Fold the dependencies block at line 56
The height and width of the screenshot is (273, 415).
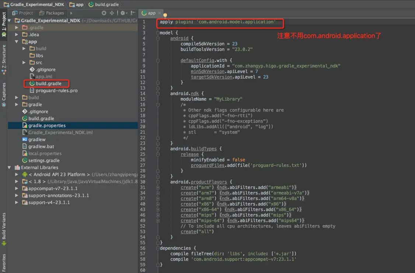158,248
